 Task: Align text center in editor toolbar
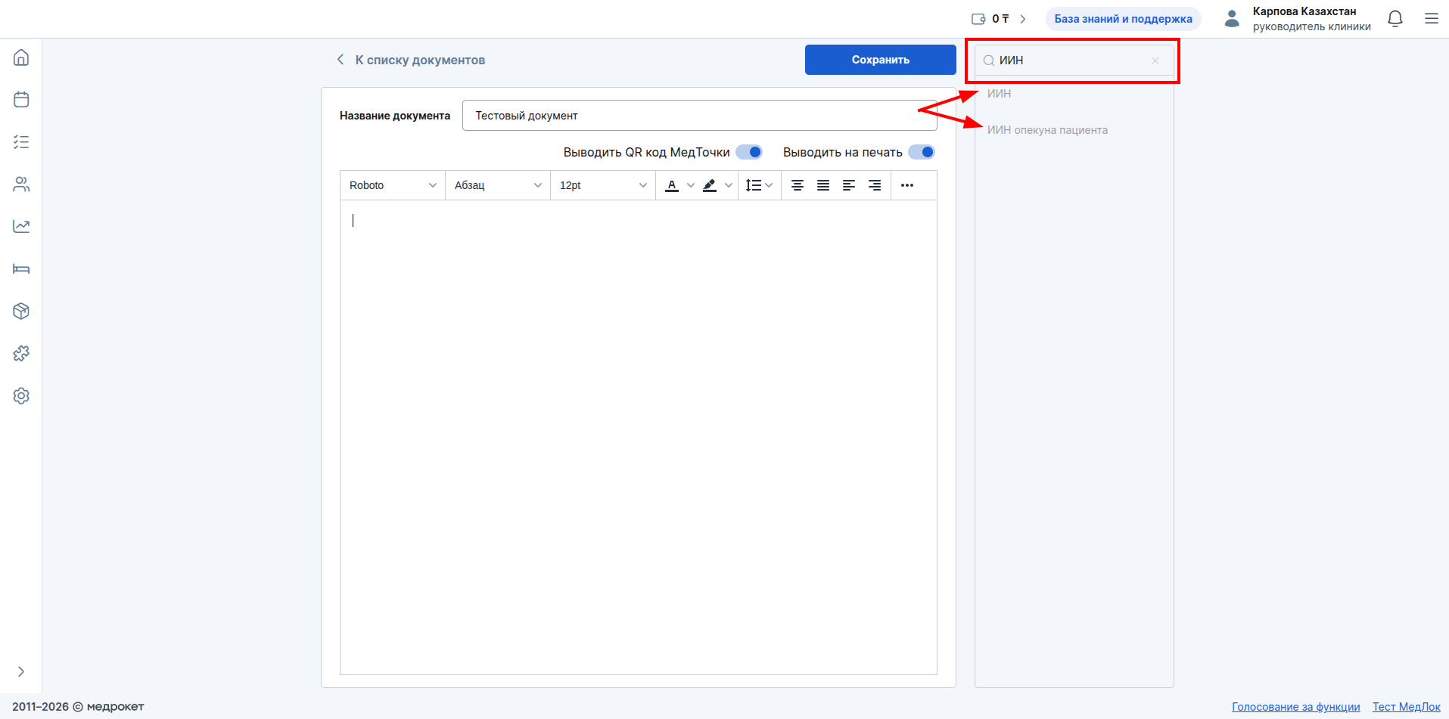point(798,185)
